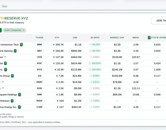Click the BTCS ticker pill
Screen dimensions: 166x130
39,70
